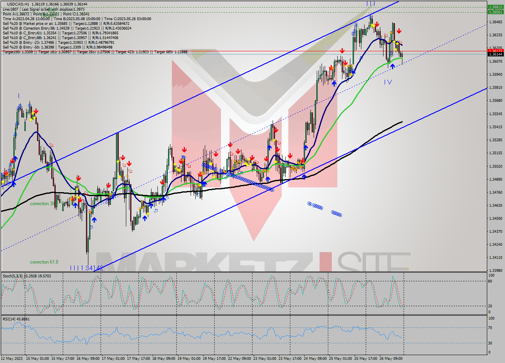Click the '12 May 2023' time axis label

click(x=11, y=358)
